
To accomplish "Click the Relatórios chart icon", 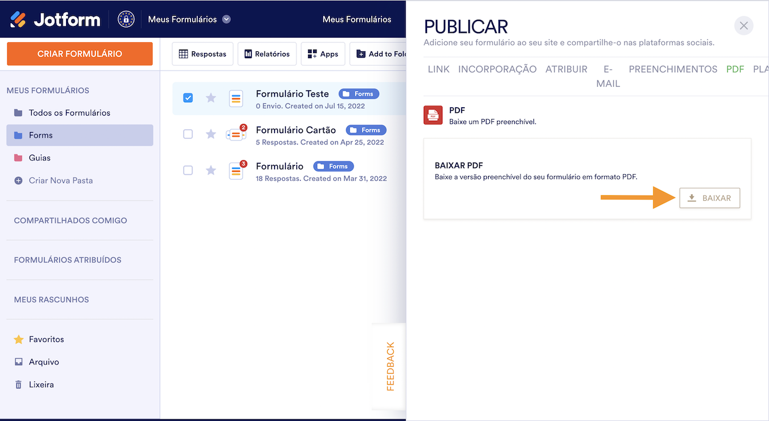I will pyautogui.click(x=248, y=54).
